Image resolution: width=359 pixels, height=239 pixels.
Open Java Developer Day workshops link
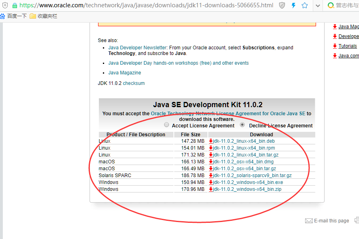[178, 63]
